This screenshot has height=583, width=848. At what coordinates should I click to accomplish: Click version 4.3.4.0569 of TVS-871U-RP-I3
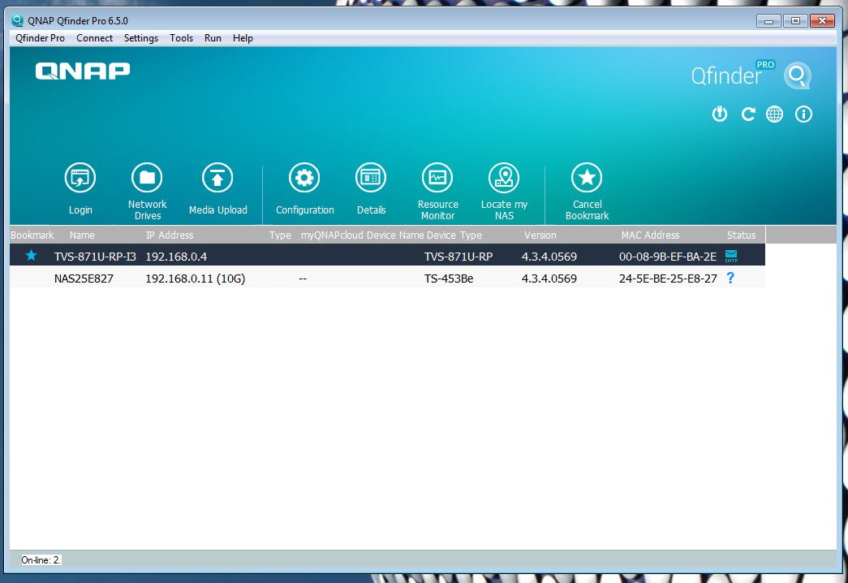pyautogui.click(x=549, y=257)
